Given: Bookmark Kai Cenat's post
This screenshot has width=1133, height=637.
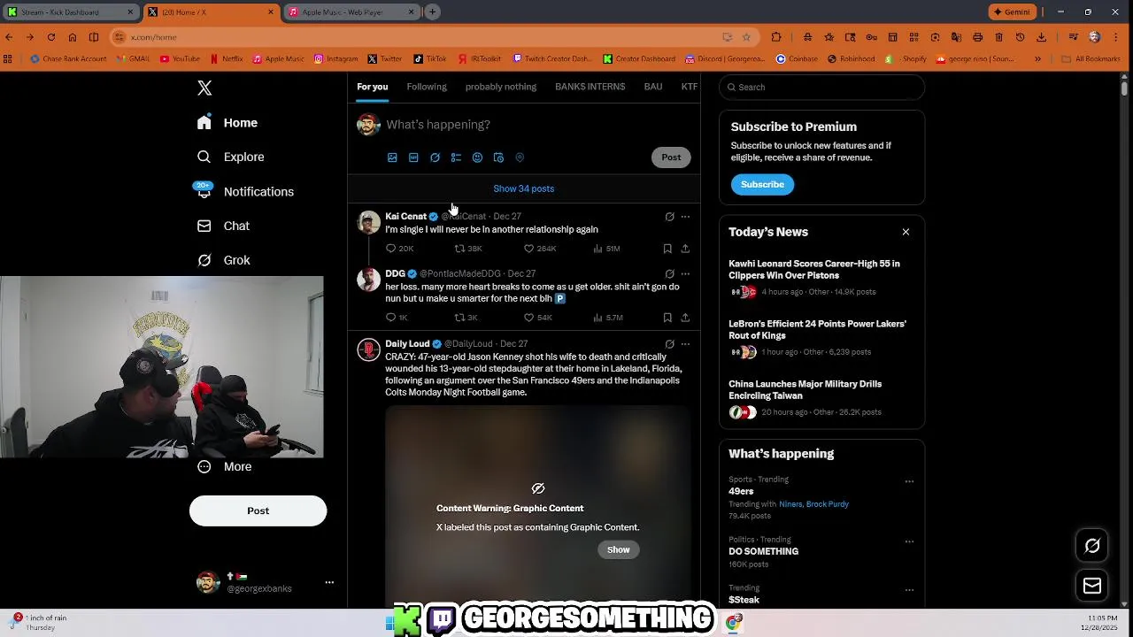Looking at the screenshot, I should pyautogui.click(x=667, y=249).
